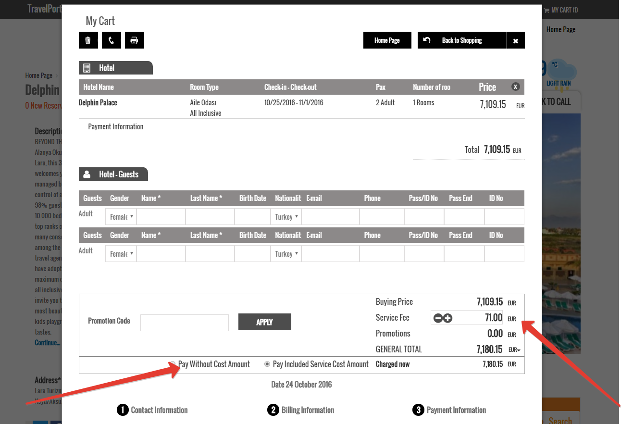Click first guest's Pass End field

click(x=464, y=217)
